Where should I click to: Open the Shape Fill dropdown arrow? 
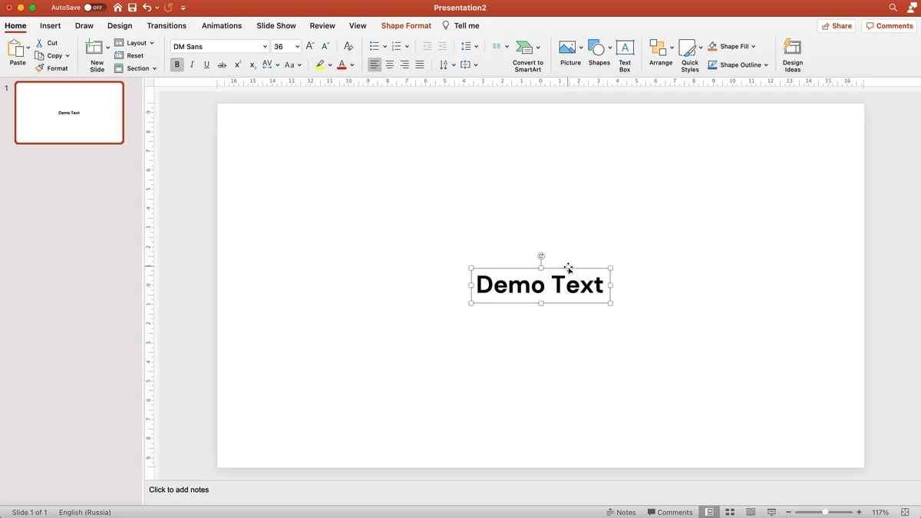click(754, 47)
